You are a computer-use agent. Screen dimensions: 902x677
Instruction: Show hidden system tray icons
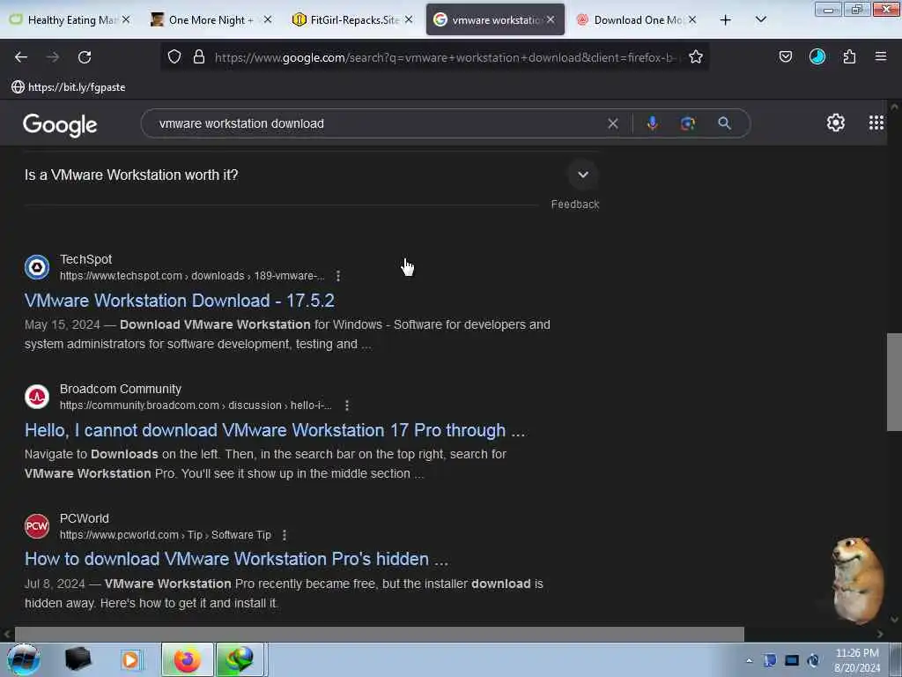[749, 661]
